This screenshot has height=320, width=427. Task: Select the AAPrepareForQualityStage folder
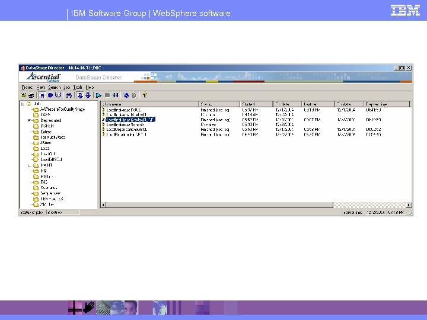63,110
